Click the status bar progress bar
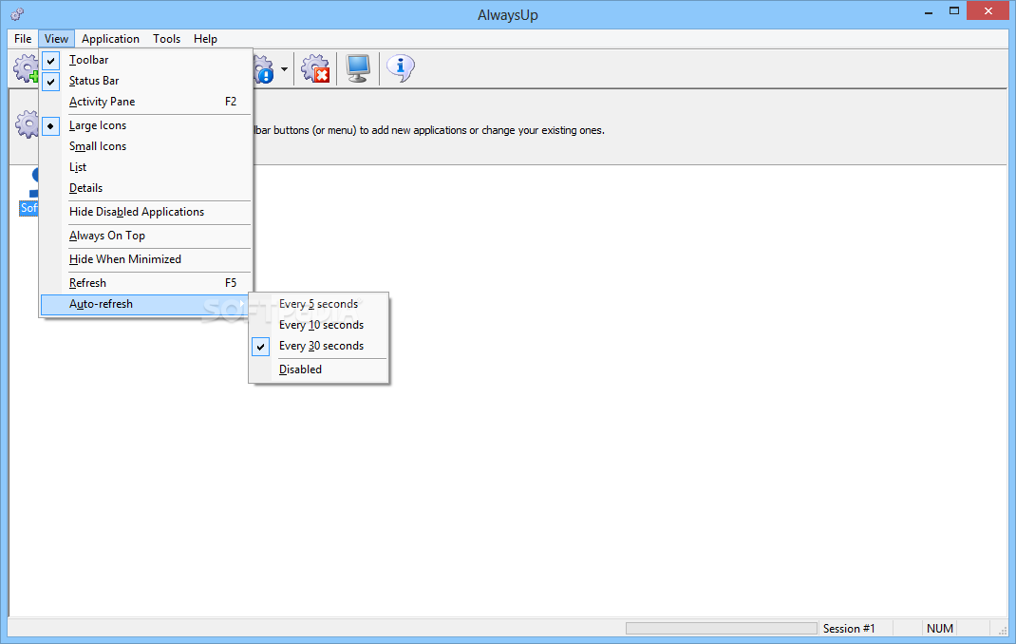 (x=722, y=629)
